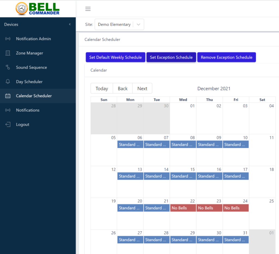Image resolution: width=279 pixels, height=254 pixels.
Task: Toggle sidebar with hamburger menu icon
Action: 88,9
